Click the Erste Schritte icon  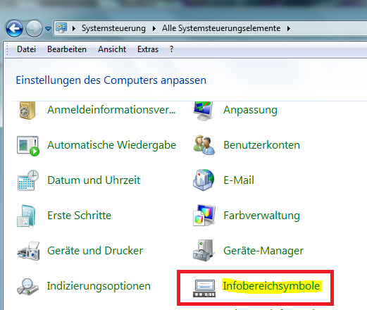tap(26, 216)
